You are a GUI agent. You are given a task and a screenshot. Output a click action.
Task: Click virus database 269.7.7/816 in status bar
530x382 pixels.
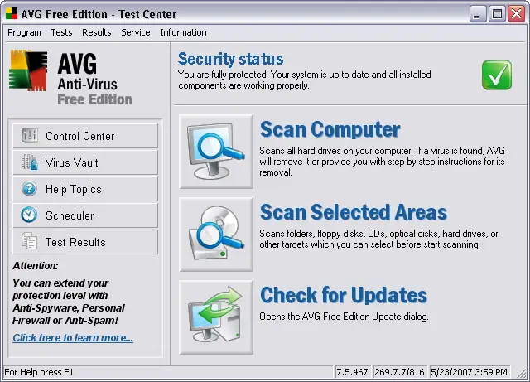[399, 372]
